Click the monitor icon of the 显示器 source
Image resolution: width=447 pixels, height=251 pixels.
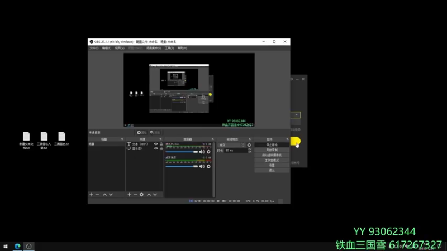click(x=129, y=148)
